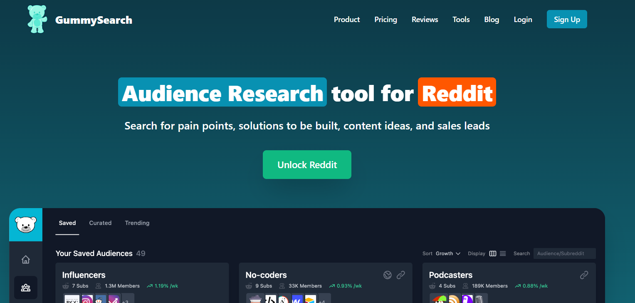The image size is (635, 303).
Task: Click the '189K Members' text
Action: click(x=490, y=286)
